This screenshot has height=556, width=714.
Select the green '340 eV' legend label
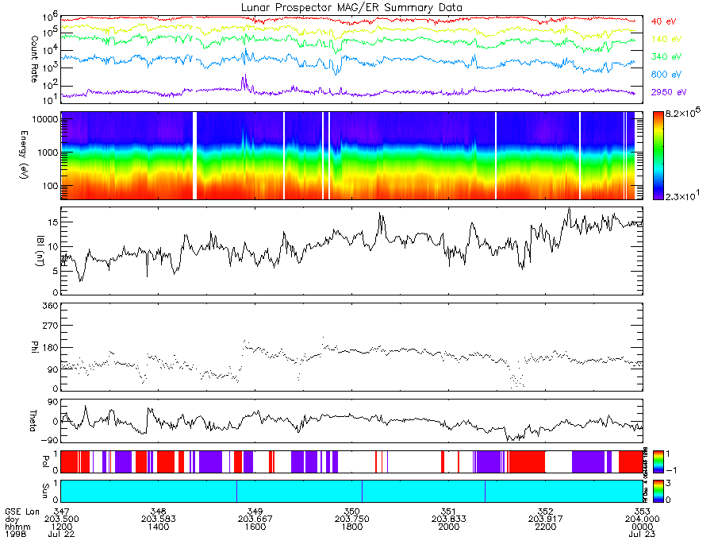pos(666,56)
